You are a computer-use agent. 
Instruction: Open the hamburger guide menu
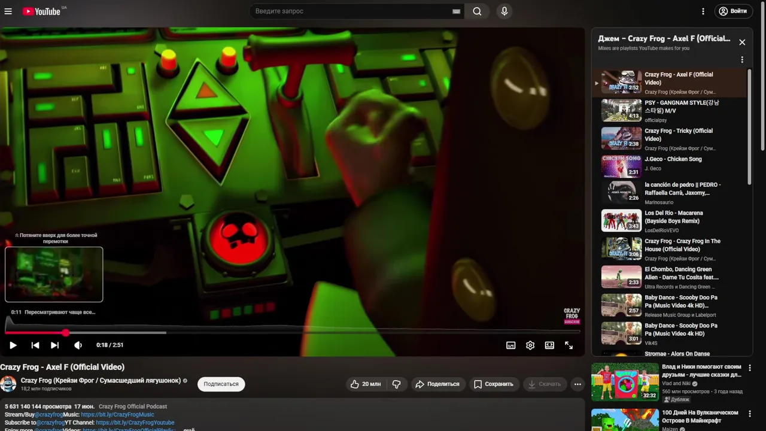8,11
